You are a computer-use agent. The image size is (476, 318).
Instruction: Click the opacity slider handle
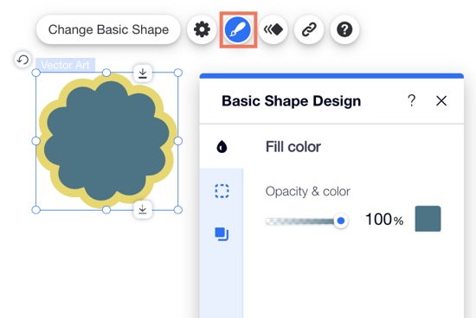pyautogui.click(x=341, y=220)
